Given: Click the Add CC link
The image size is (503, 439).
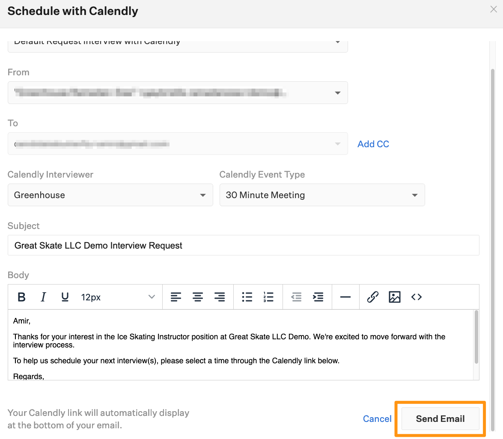Looking at the screenshot, I should [x=373, y=144].
